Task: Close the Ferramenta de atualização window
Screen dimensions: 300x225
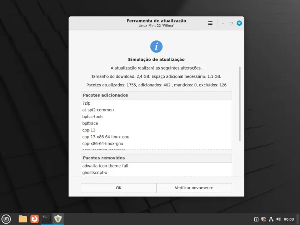Action: [x=239, y=23]
